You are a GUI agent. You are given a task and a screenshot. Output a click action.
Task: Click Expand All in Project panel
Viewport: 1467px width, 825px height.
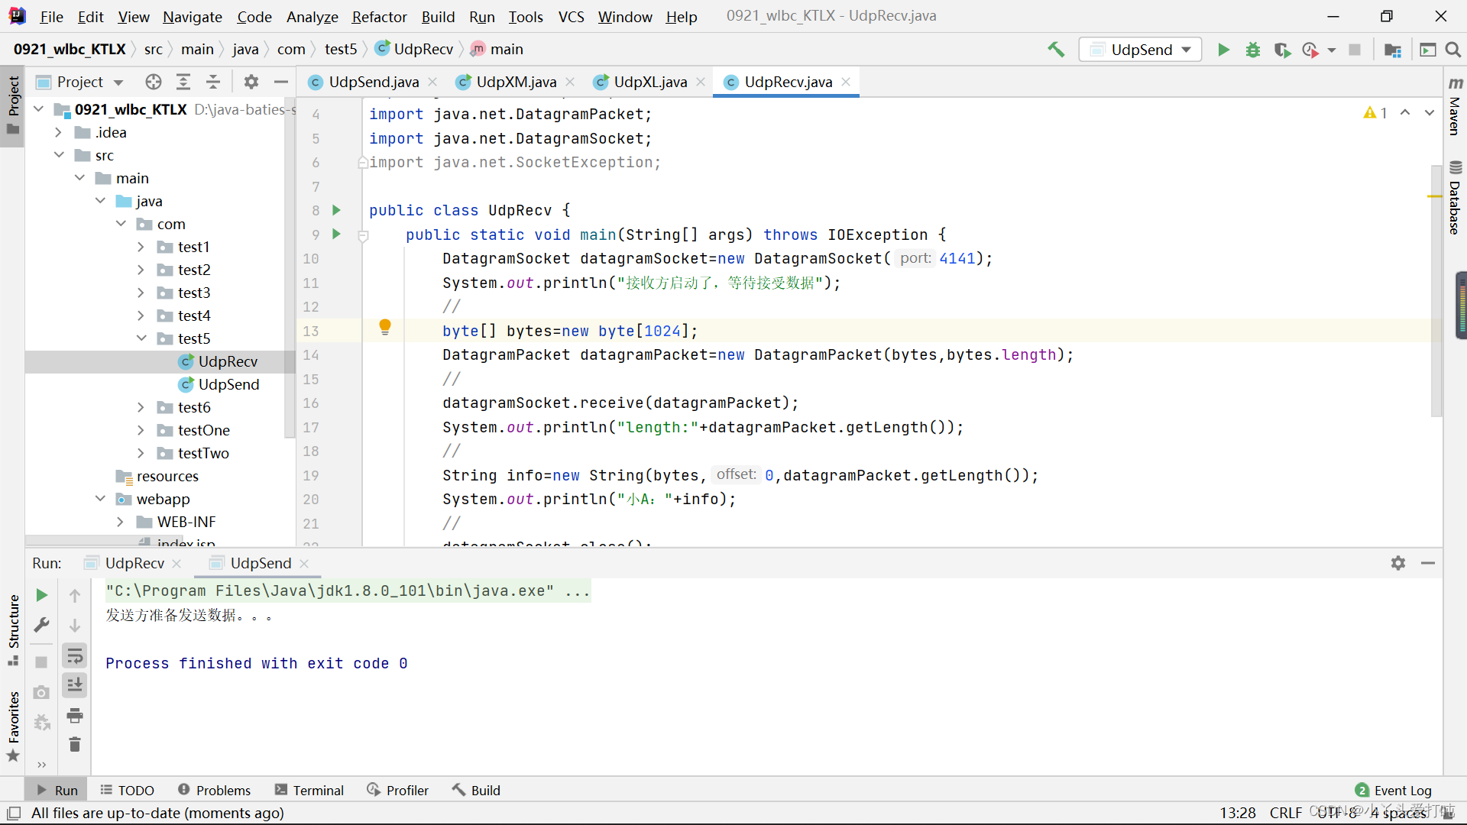tap(183, 82)
